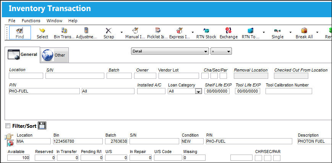The width and height of the screenshot is (332, 163).
Task: Click the Batch value 2763638
Action: click(116, 141)
